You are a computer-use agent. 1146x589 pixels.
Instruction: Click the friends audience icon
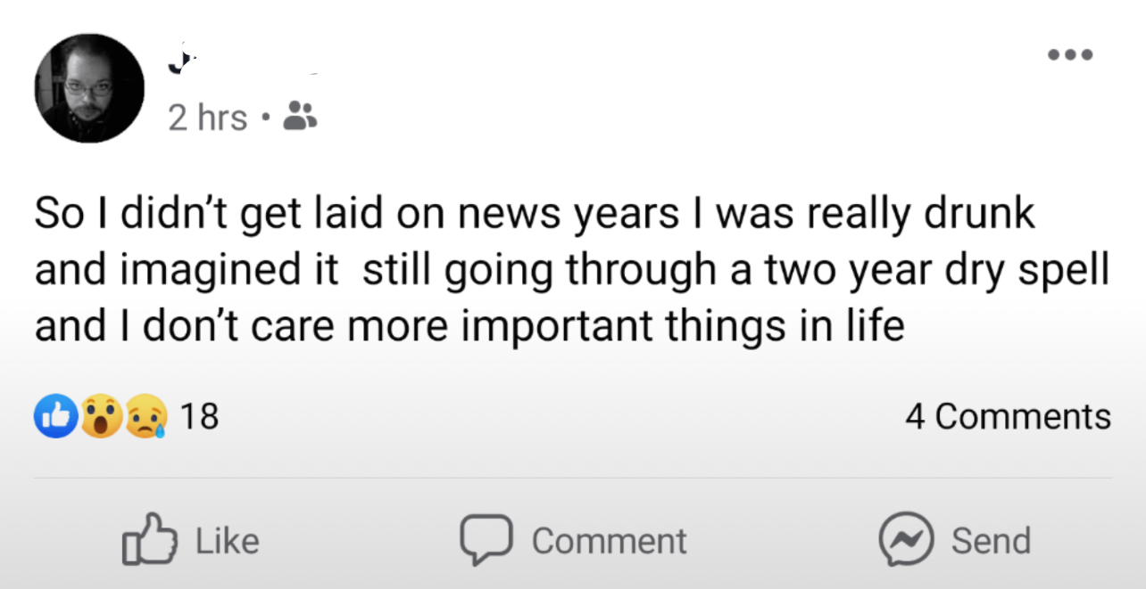tap(300, 116)
